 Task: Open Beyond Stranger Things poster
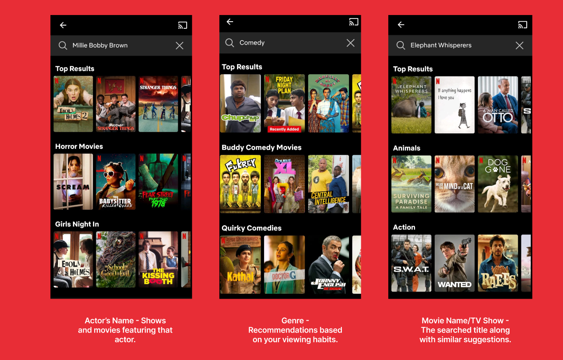click(x=116, y=104)
